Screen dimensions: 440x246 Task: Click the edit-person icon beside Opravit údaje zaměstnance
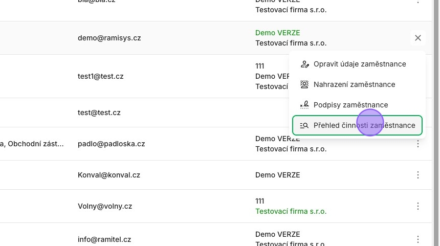click(304, 64)
